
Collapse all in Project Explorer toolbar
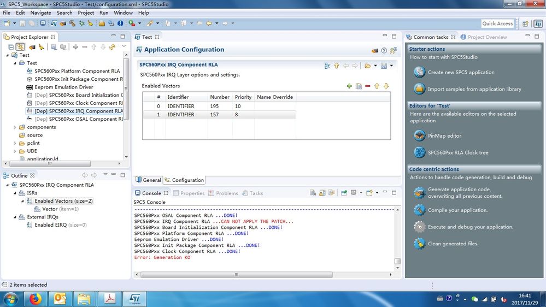[x=11, y=46]
